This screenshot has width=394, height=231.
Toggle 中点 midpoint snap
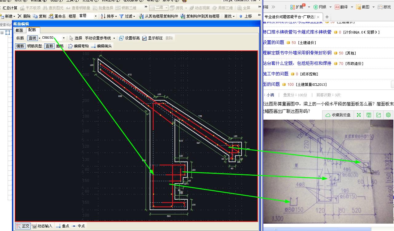tap(78, 226)
